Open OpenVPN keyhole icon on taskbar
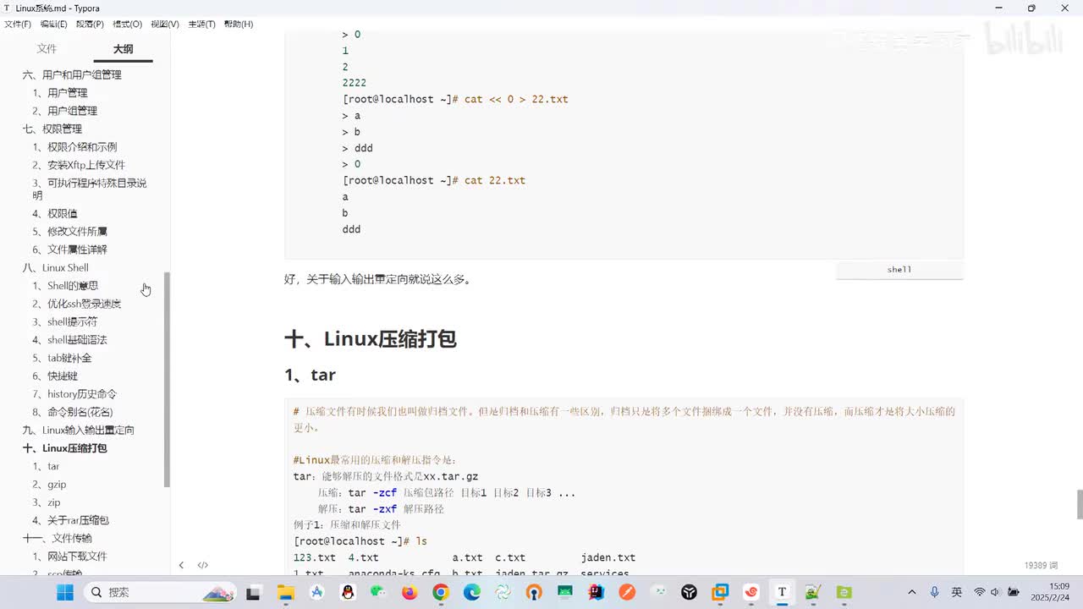 [x=534, y=592]
